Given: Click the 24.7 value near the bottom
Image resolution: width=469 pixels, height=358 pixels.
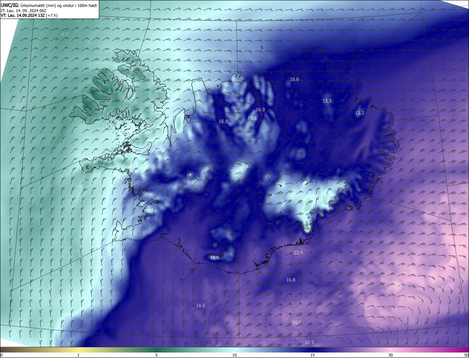Looking at the screenshot, I should pyautogui.click(x=296, y=322).
